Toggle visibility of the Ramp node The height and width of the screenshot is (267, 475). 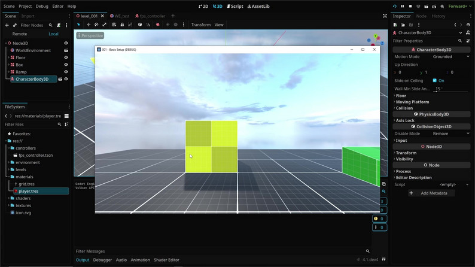point(66,72)
